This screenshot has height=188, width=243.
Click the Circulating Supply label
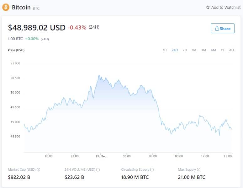(x=135, y=169)
